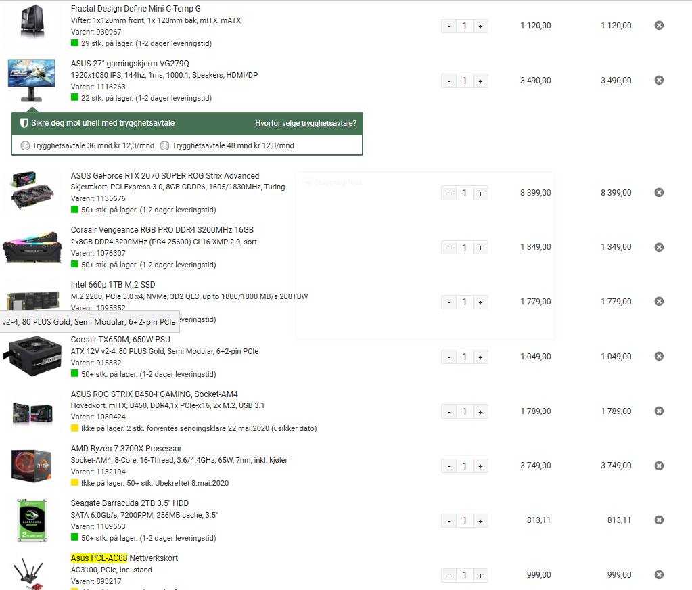Increase quantity of Intel 660p SSD
This screenshot has height=590, width=692.
(x=480, y=302)
